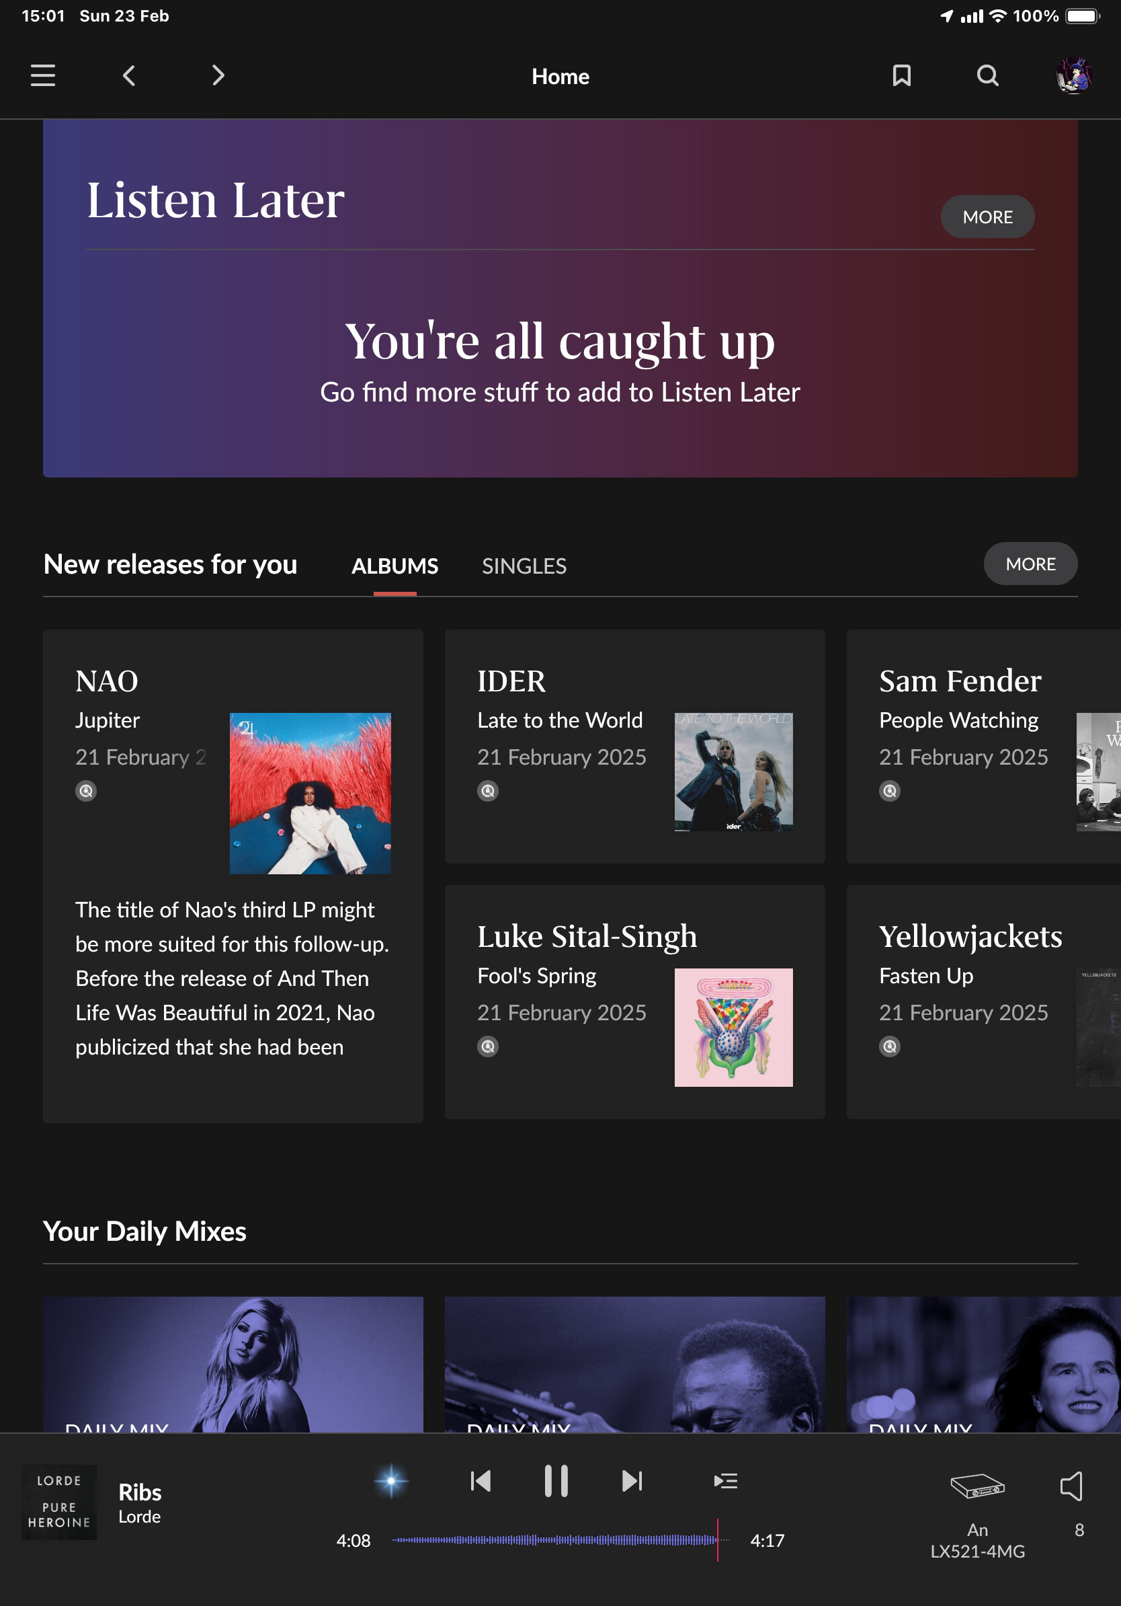Click the Wi-Fi status icon
Screen dimensions: 1121x1606
998,15
